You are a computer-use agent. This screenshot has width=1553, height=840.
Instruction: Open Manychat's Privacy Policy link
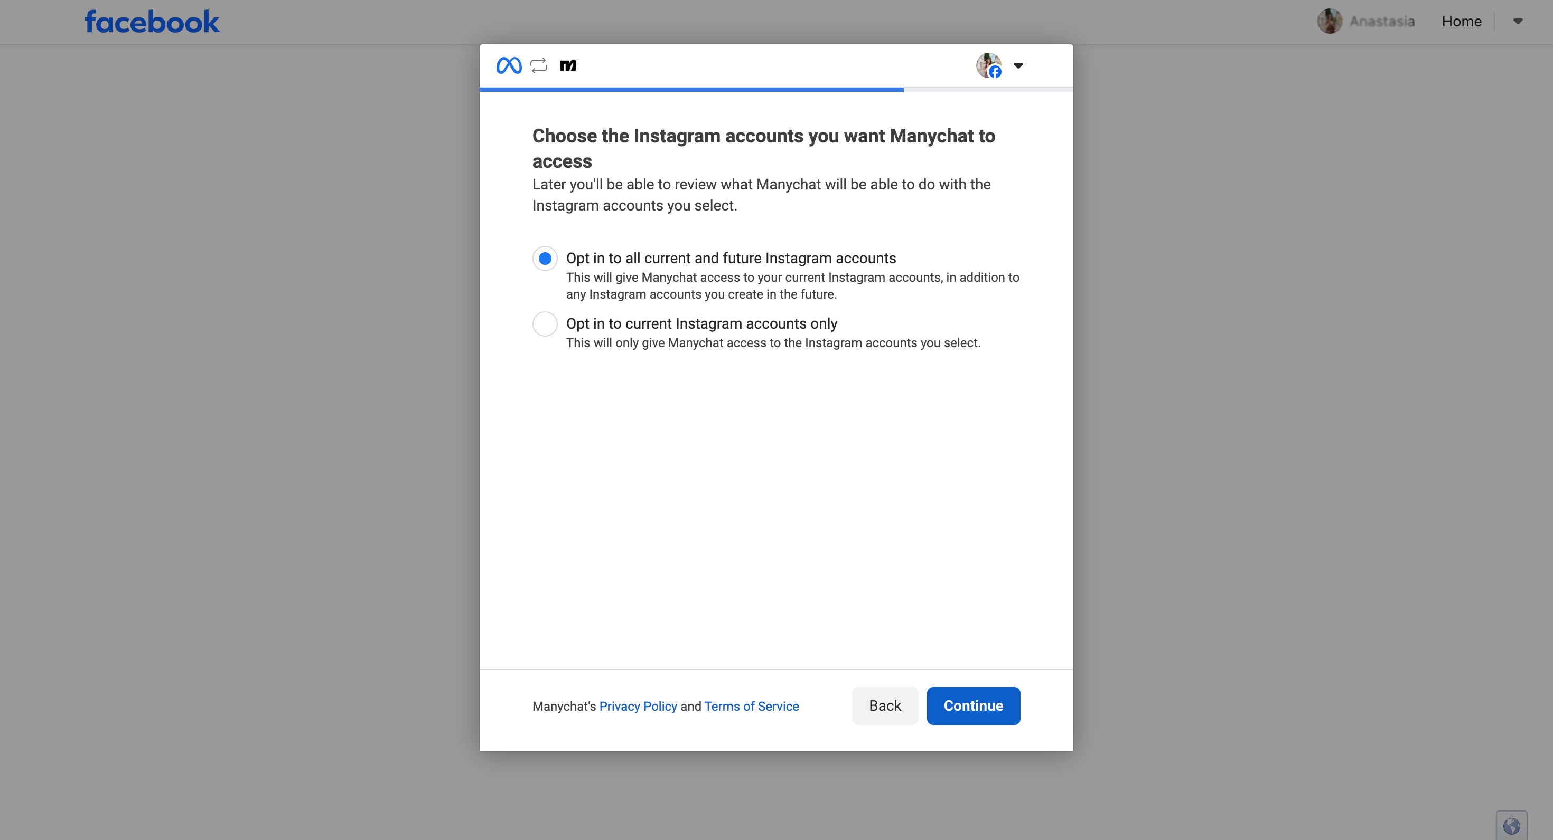coord(638,706)
